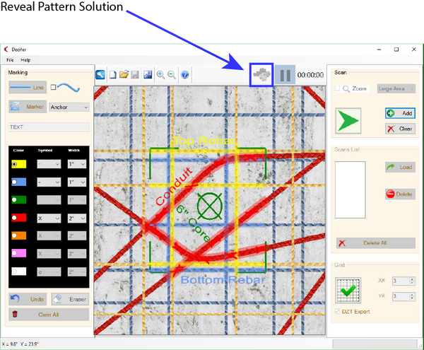Select the Line marking tool
Screen dimensions: 424x350
(x=28, y=88)
